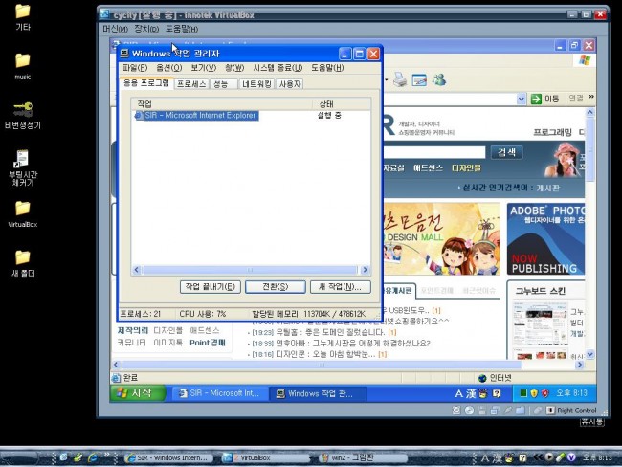The width and height of the screenshot is (622, 467).
Task: Click the yellow security shield tray icon in guest
Action: coord(534,393)
